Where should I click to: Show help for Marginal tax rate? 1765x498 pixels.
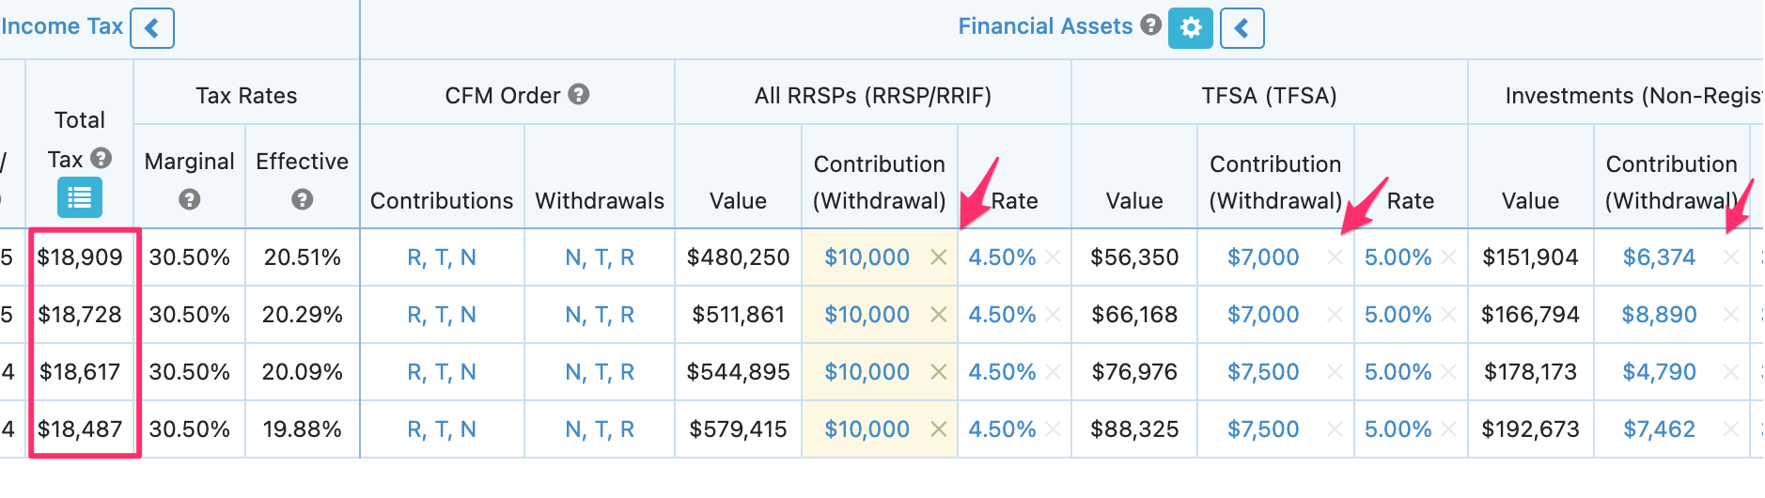click(x=189, y=199)
